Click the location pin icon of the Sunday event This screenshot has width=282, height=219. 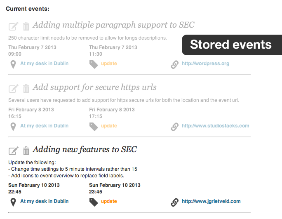coord(13,202)
